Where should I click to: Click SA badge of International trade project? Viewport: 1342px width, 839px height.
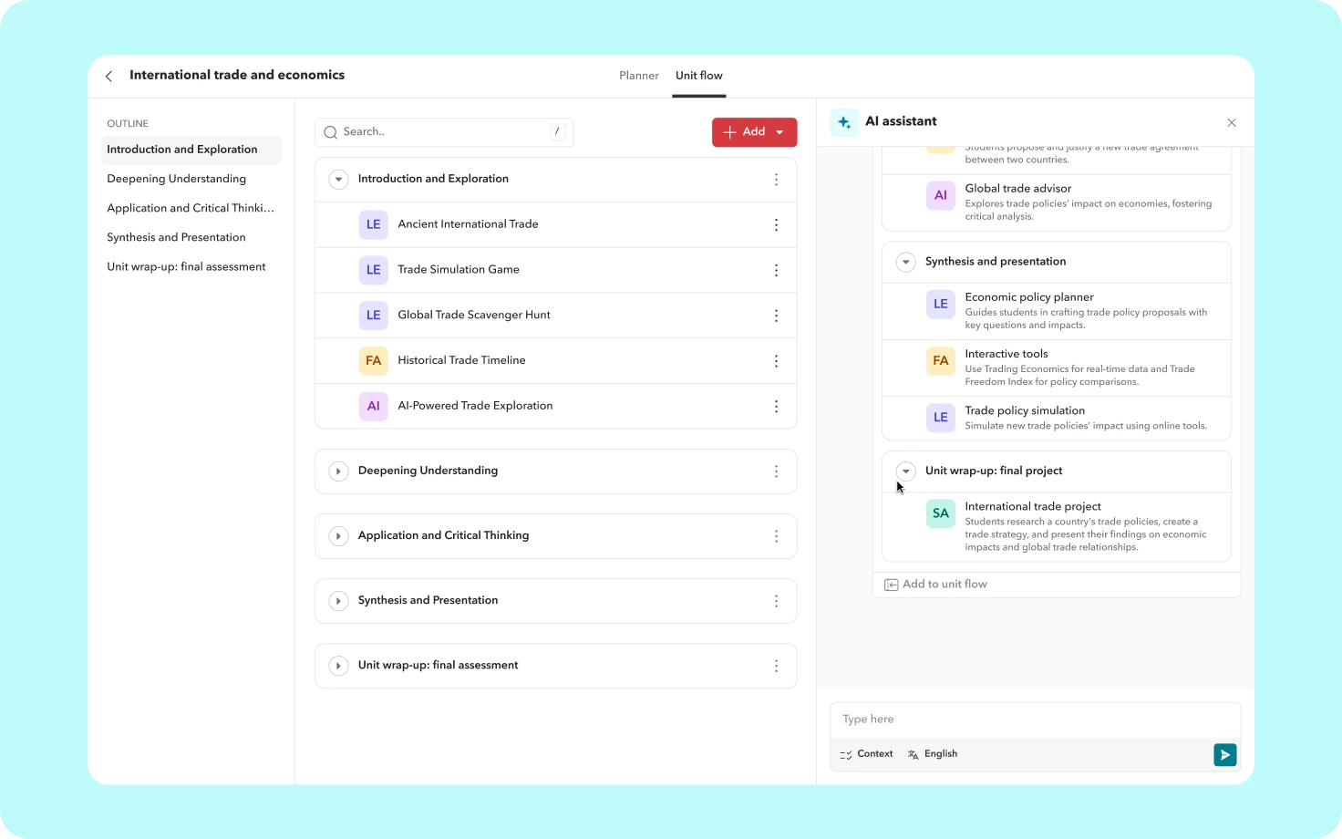[x=941, y=513]
